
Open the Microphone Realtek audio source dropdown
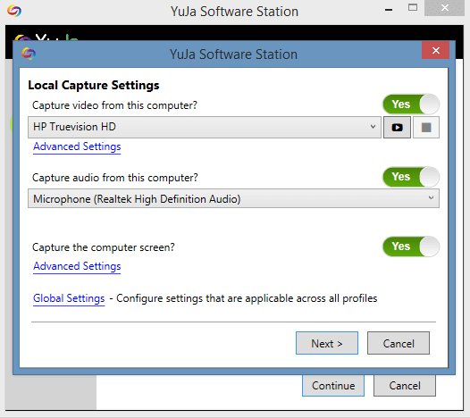pyautogui.click(x=233, y=198)
